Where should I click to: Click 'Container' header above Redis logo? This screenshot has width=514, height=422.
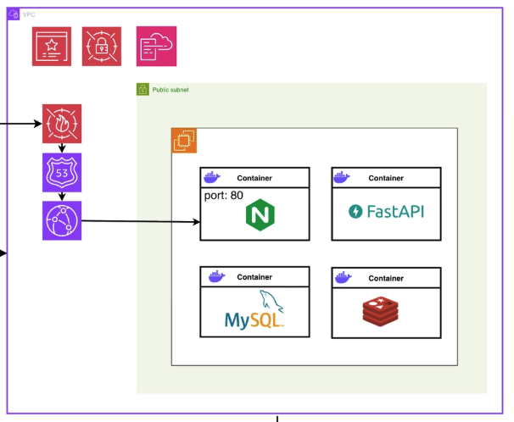click(386, 278)
